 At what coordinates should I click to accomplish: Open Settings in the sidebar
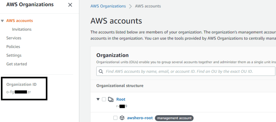pos(14,55)
